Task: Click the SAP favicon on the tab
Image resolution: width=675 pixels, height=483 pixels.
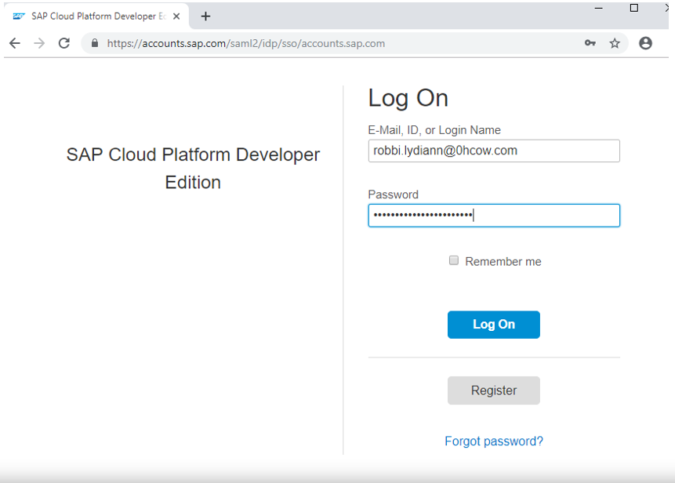Action: coord(19,16)
